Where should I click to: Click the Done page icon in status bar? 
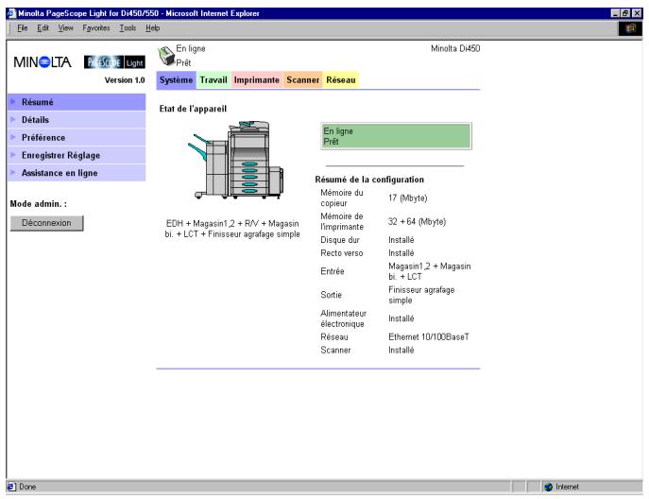[x=11, y=487]
